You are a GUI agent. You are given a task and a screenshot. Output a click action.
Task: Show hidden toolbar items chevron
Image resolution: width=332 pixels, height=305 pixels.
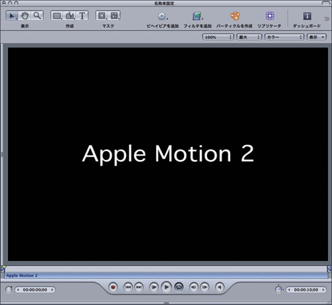coord(327,19)
